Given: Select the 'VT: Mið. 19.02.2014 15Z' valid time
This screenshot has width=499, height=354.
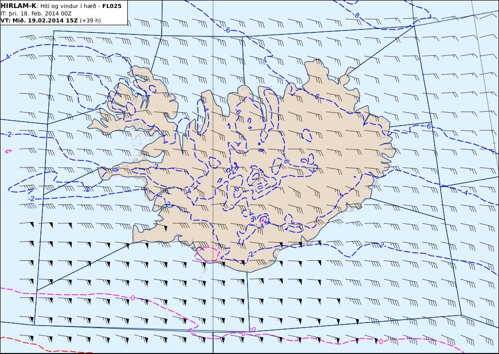Looking at the screenshot, I should pos(39,20).
